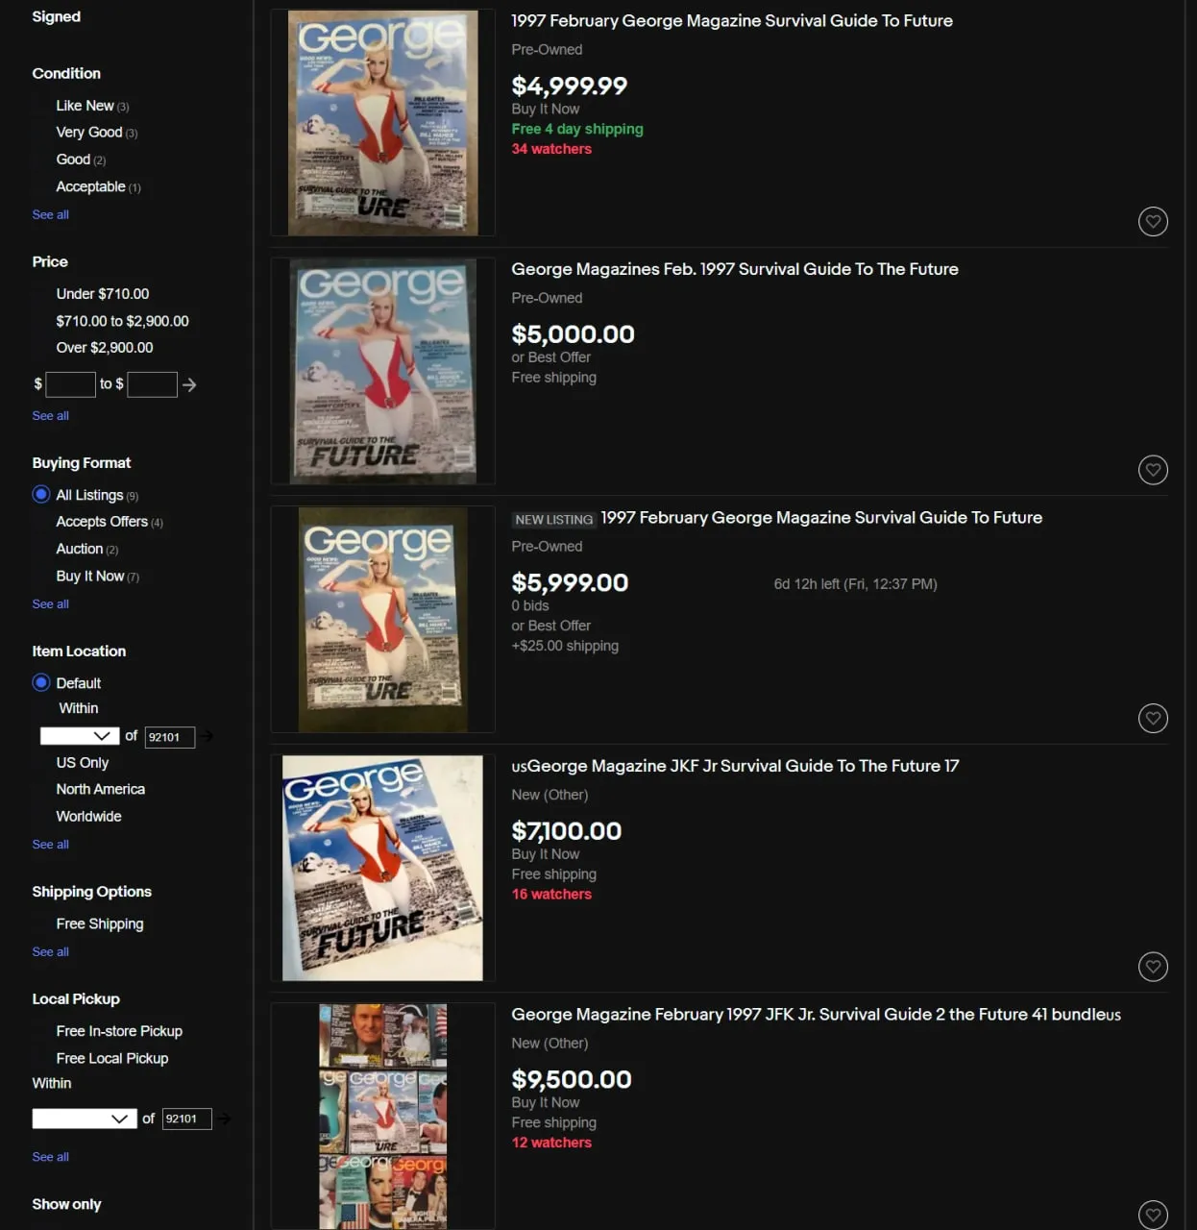The image size is (1197, 1230).
Task: Open George Magazine February 1997 41 bundle title
Action: 817,1014
